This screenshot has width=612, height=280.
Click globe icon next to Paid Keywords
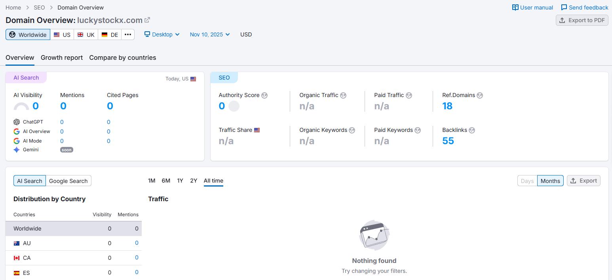418,130
